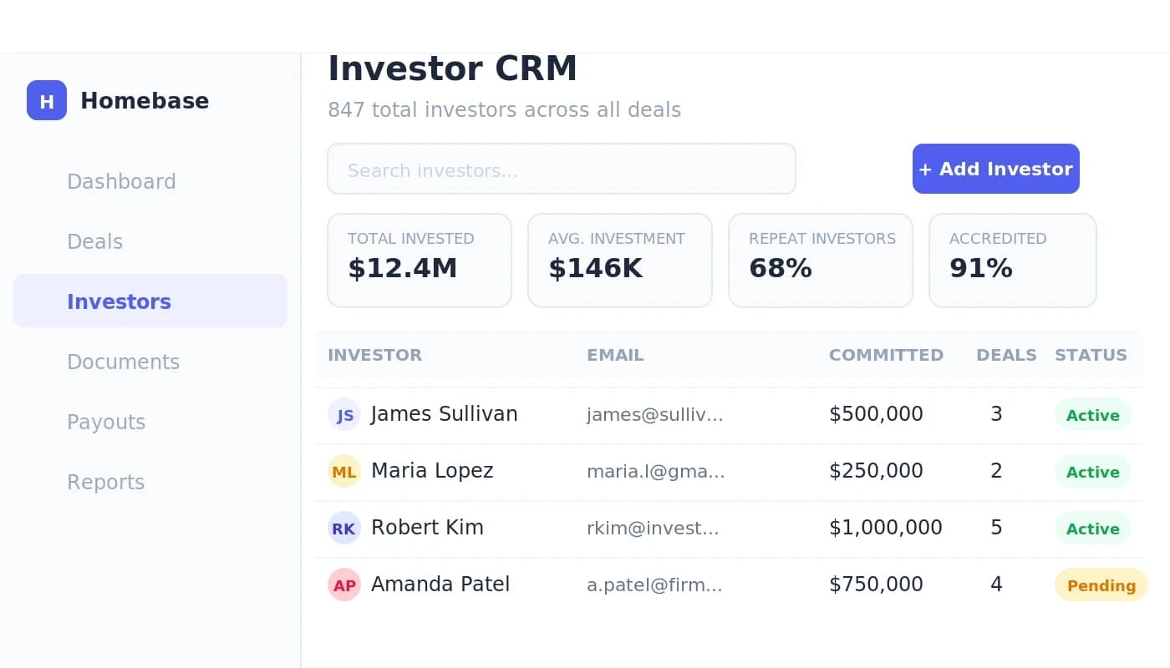The height and width of the screenshot is (668, 1170).
Task: Click the JS avatar for James Sullivan
Action: [x=344, y=414]
